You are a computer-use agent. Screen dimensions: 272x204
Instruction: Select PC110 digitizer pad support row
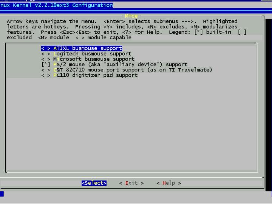(x=89, y=75)
